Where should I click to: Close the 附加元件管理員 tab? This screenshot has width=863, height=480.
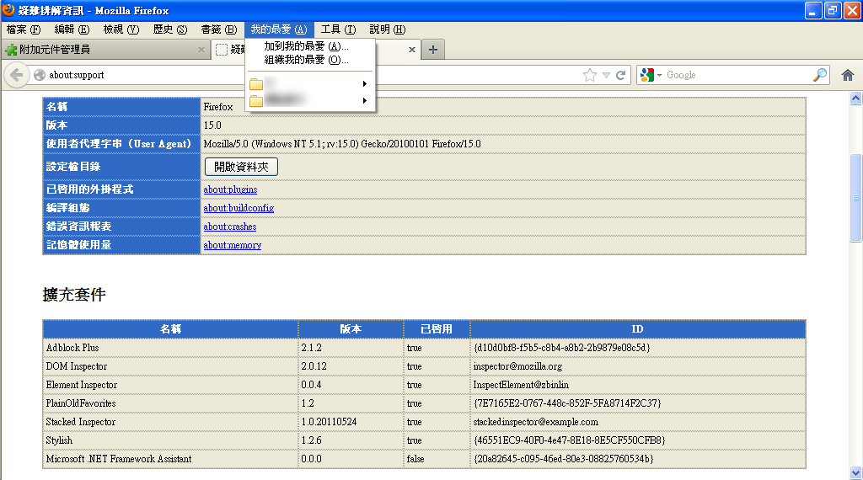tap(201, 50)
